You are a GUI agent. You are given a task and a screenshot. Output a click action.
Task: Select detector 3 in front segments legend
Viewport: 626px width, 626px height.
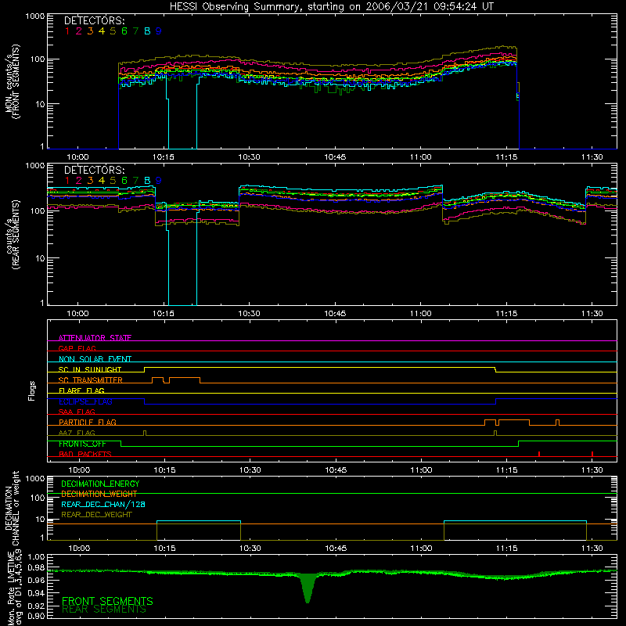tap(90, 31)
